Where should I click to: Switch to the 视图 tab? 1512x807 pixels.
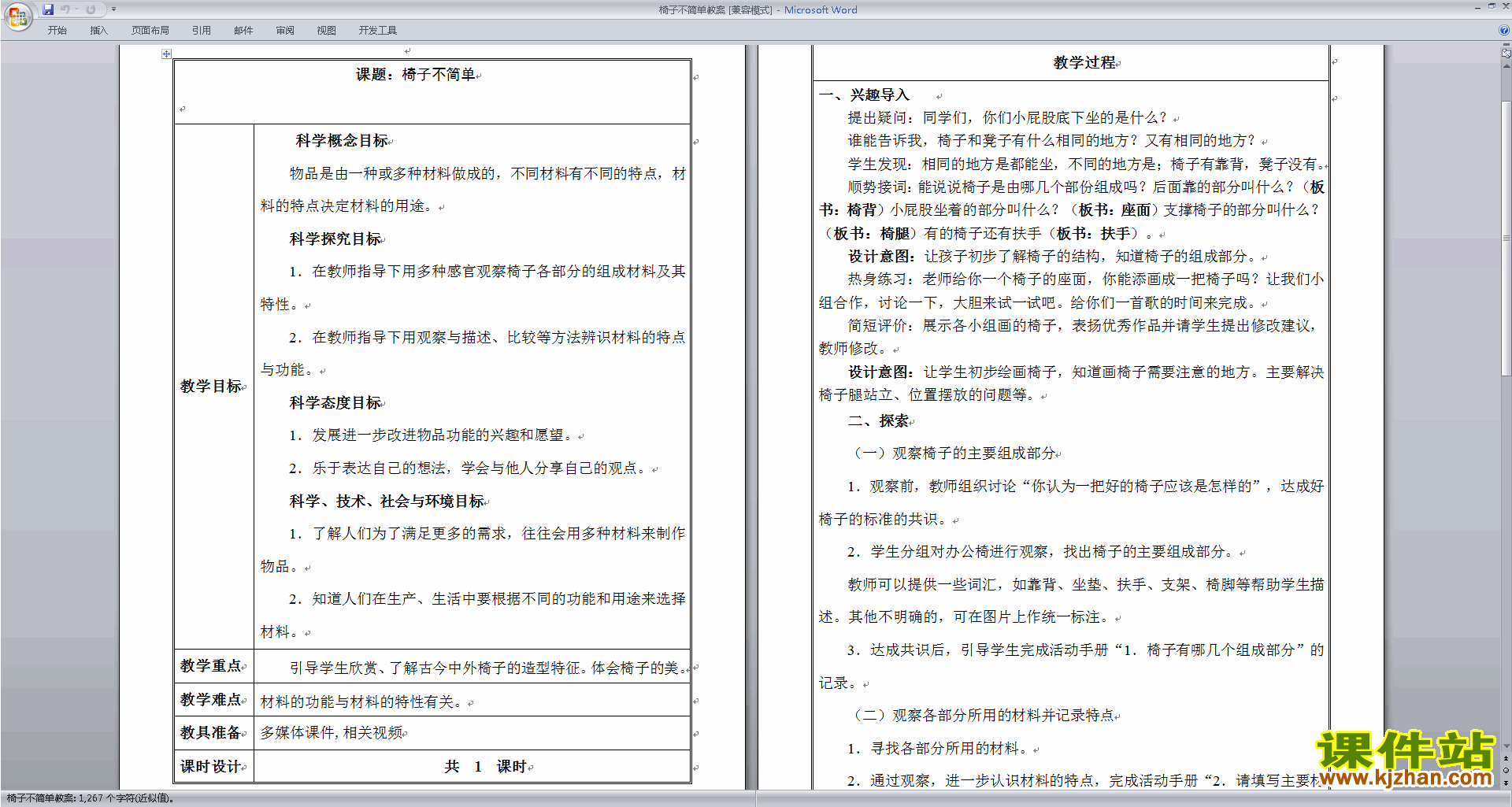pos(327,31)
